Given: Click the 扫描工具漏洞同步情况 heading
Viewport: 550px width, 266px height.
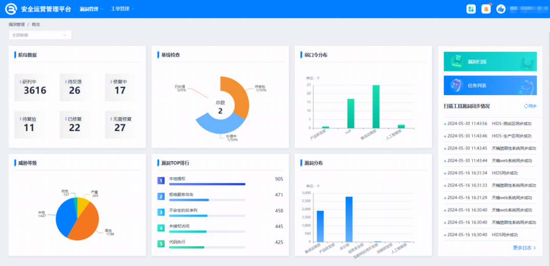Looking at the screenshot, I should click(467, 106).
